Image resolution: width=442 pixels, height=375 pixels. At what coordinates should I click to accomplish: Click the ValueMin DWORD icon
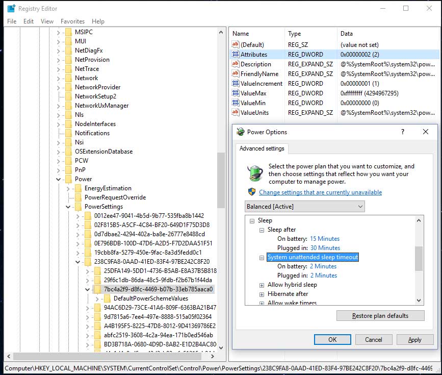tap(236, 103)
